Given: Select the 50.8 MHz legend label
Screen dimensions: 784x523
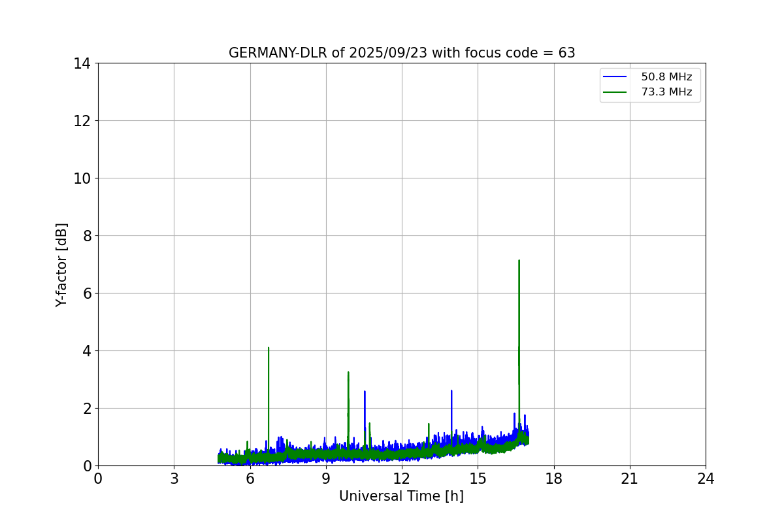Looking at the screenshot, I should point(666,77).
